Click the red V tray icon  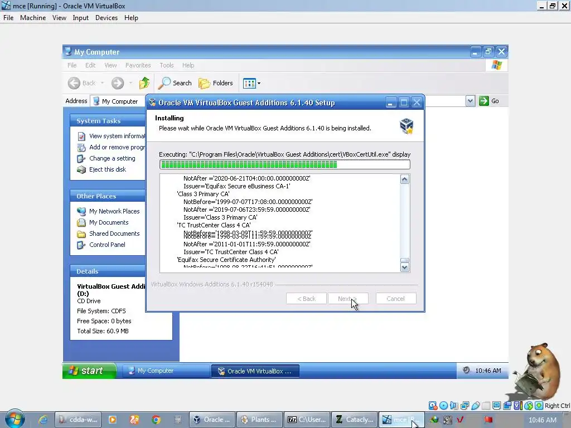(x=460, y=420)
